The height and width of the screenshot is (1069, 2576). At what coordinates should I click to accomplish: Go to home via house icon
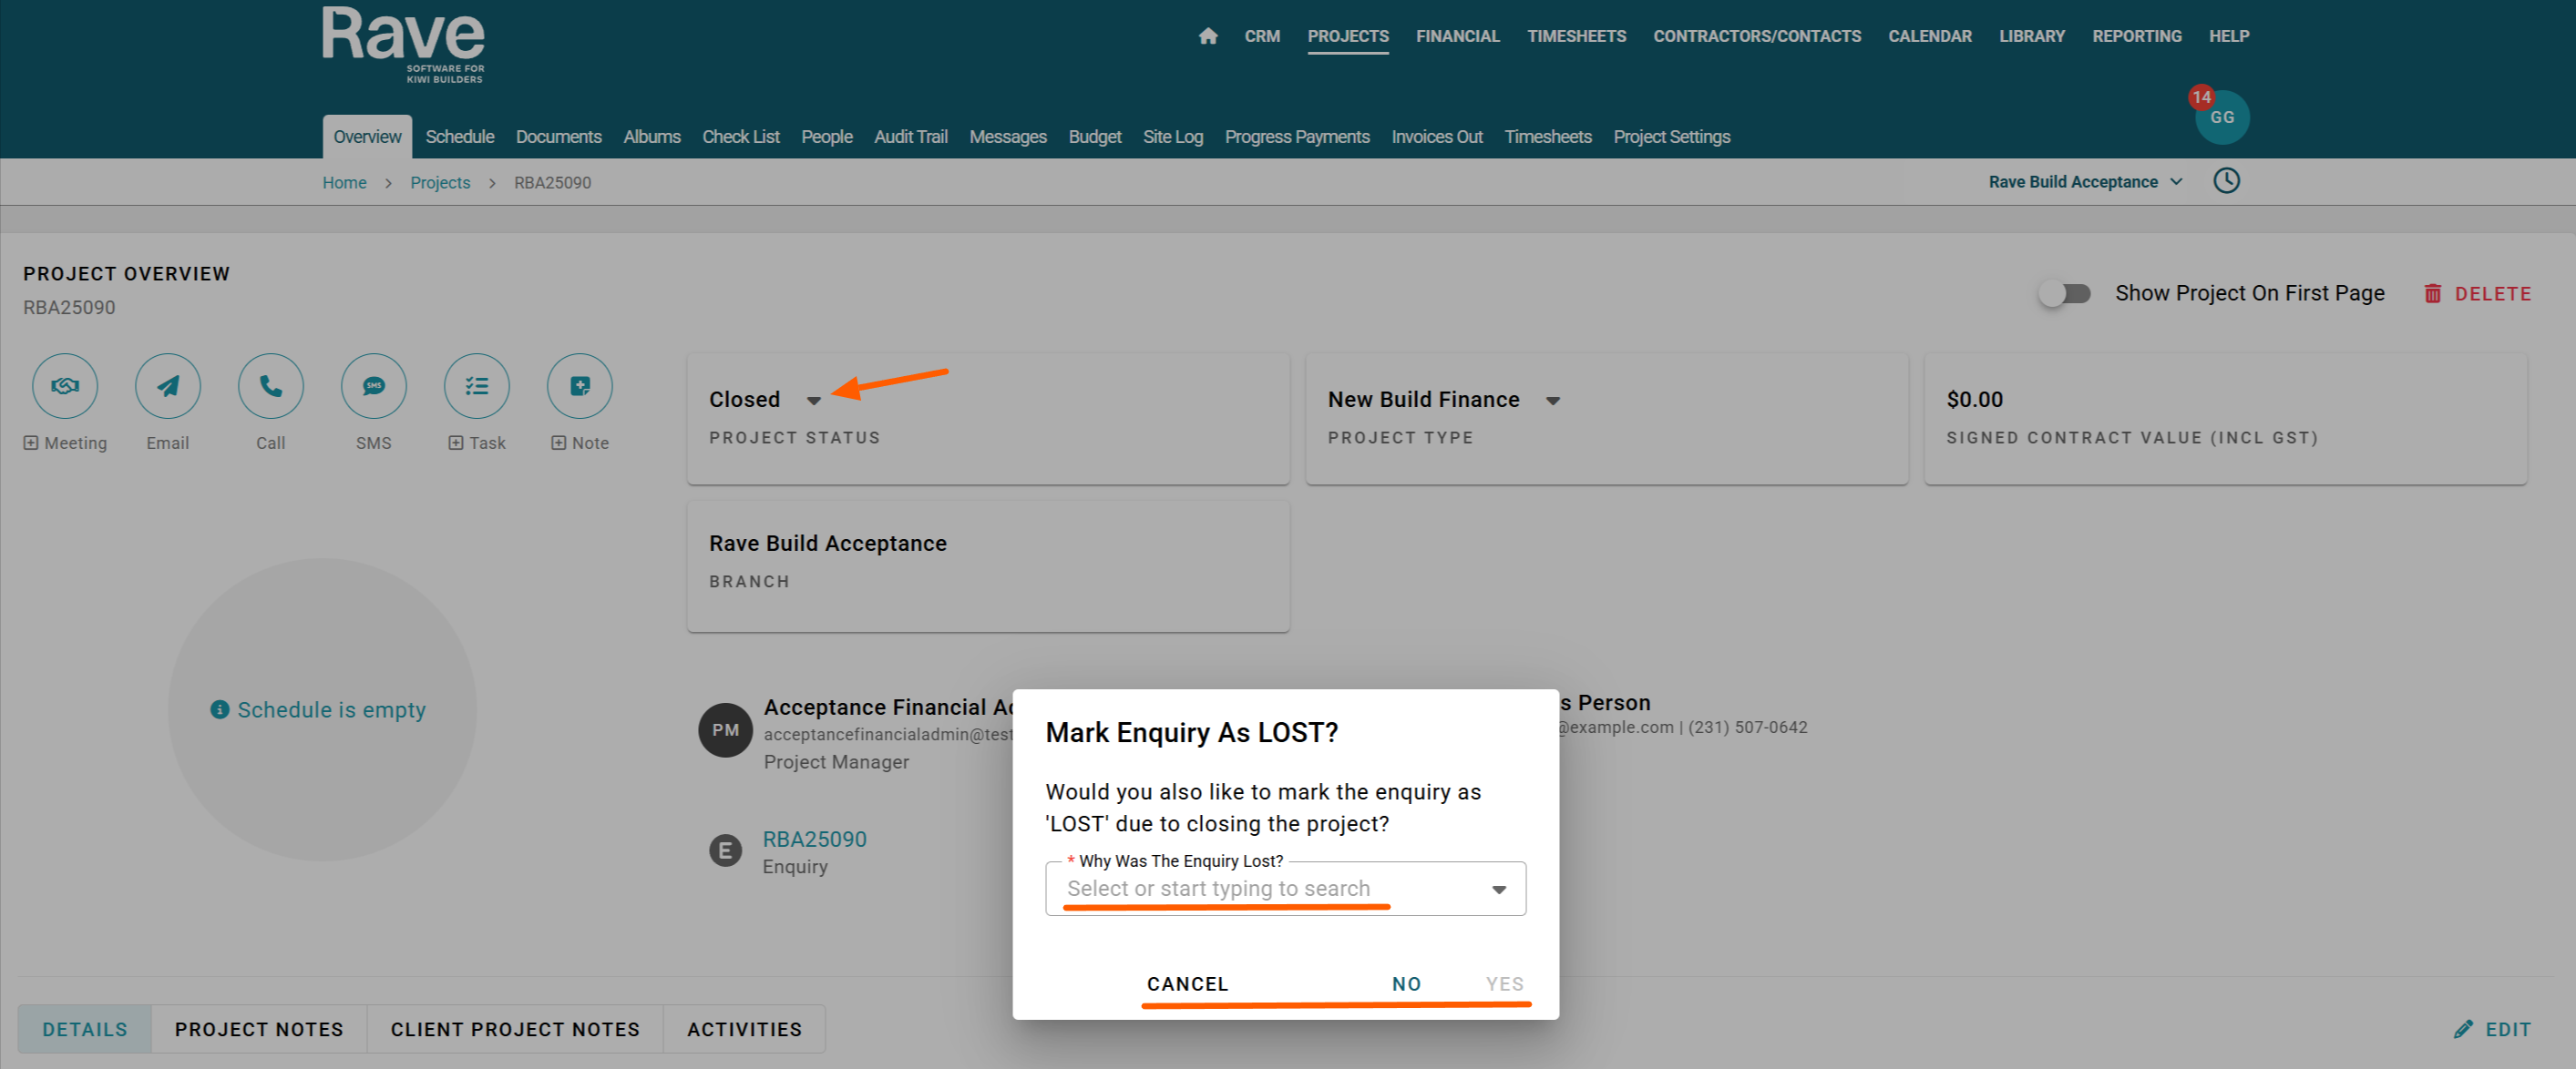[1208, 36]
